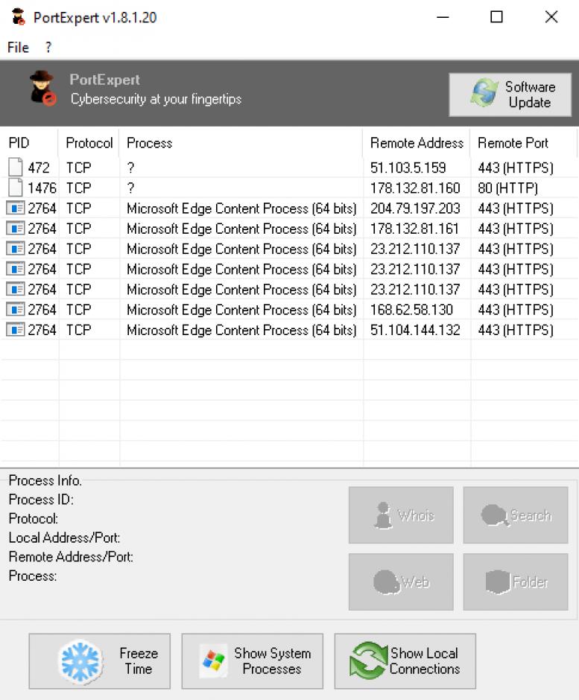This screenshot has height=700, width=579.
Task: Click the TCP protocol cell for PID 472
Action: tap(79, 168)
